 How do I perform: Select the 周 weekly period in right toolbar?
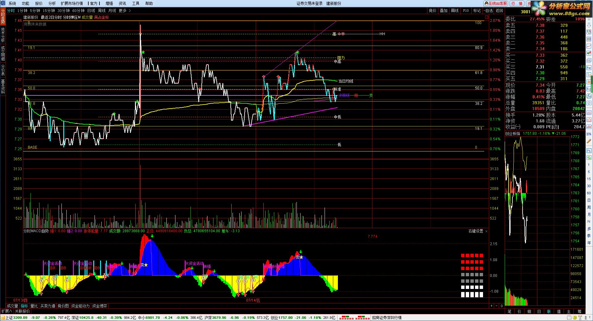589,207
